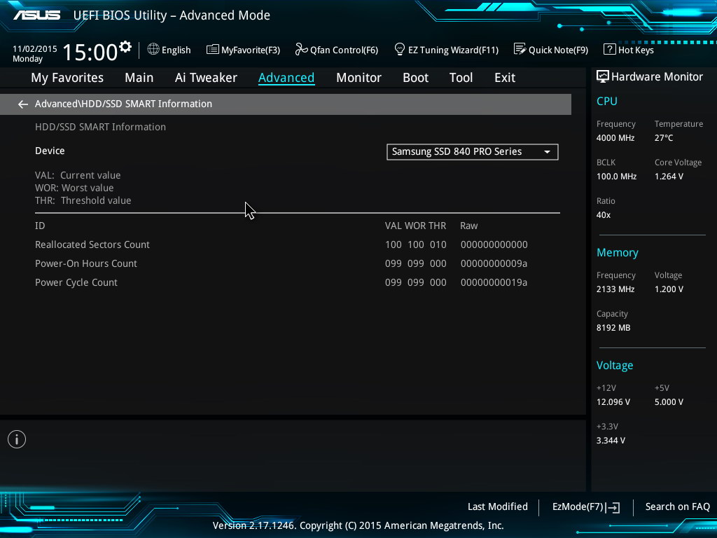Open the Ai Tweaker tab
The image size is (717, 538).
point(206,78)
